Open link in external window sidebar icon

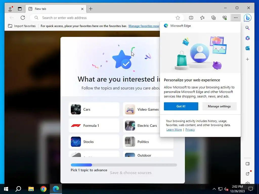pyautogui.click(x=247, y=174)
